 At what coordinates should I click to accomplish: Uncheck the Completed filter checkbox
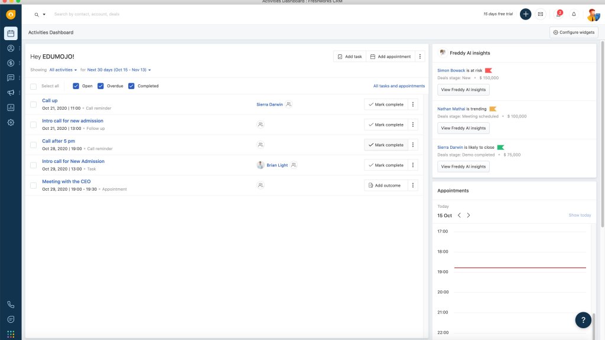pyautogui.click(x=131, y=86)
